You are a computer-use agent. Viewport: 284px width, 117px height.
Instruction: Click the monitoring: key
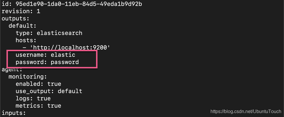tap(28, 77)
